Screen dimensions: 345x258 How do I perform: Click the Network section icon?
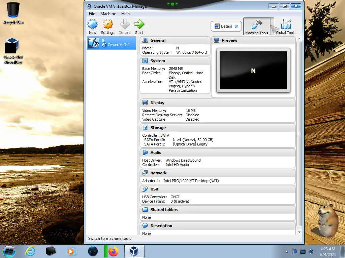click(145, 173)
